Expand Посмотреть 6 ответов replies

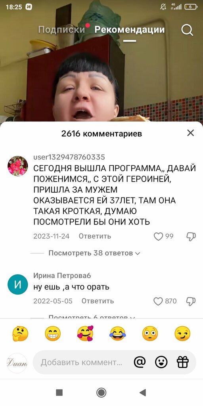click(x=92, y=317)
